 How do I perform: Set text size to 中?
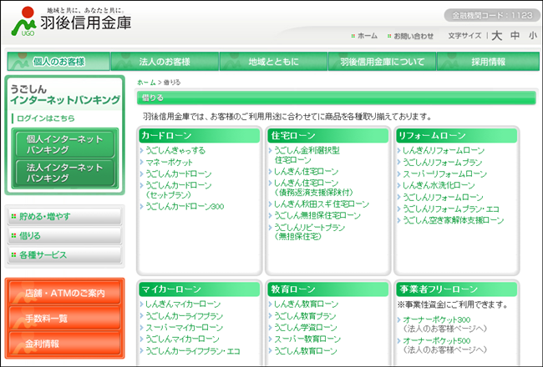tap(515, 36)
